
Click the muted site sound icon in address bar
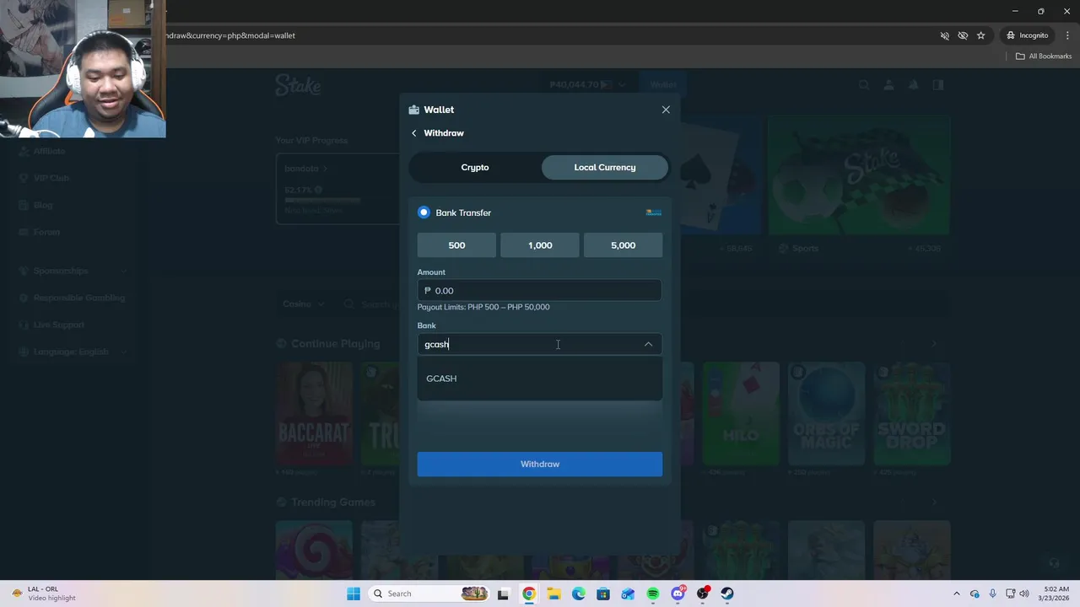tap(945, 35)
